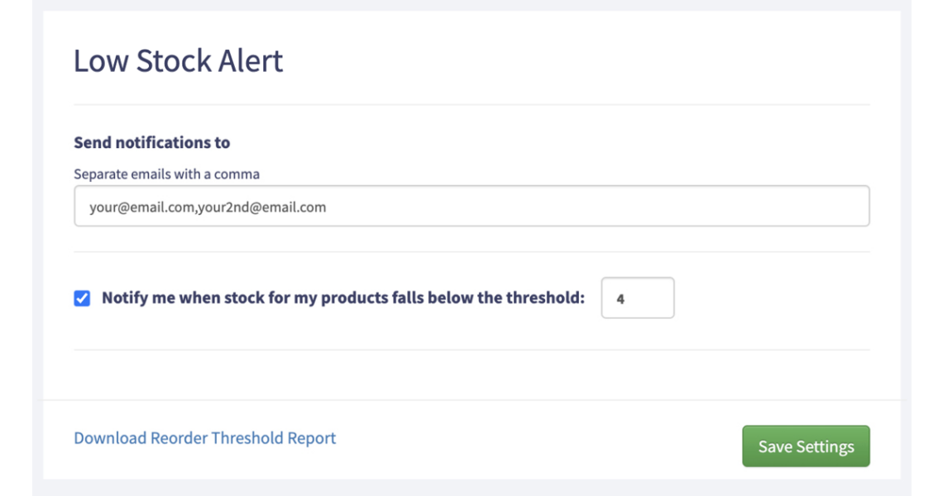Click the "Send notifications to" label

(x=152, y=143)
